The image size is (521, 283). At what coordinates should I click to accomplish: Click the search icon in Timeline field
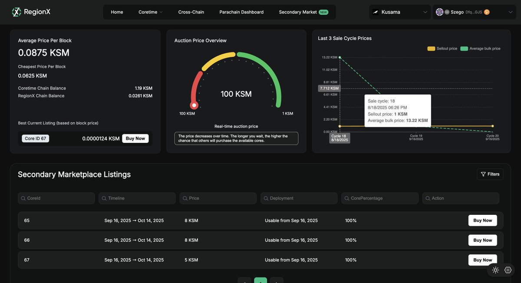tap(104, 198)
